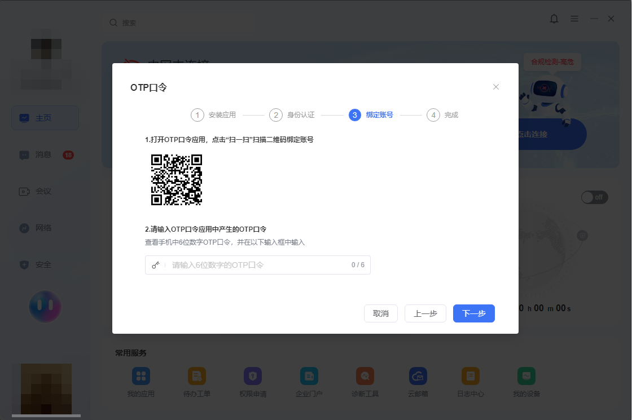Open the 诊断工具 icon
Viewport: 632px width, 420px height.
coord(365,376)
